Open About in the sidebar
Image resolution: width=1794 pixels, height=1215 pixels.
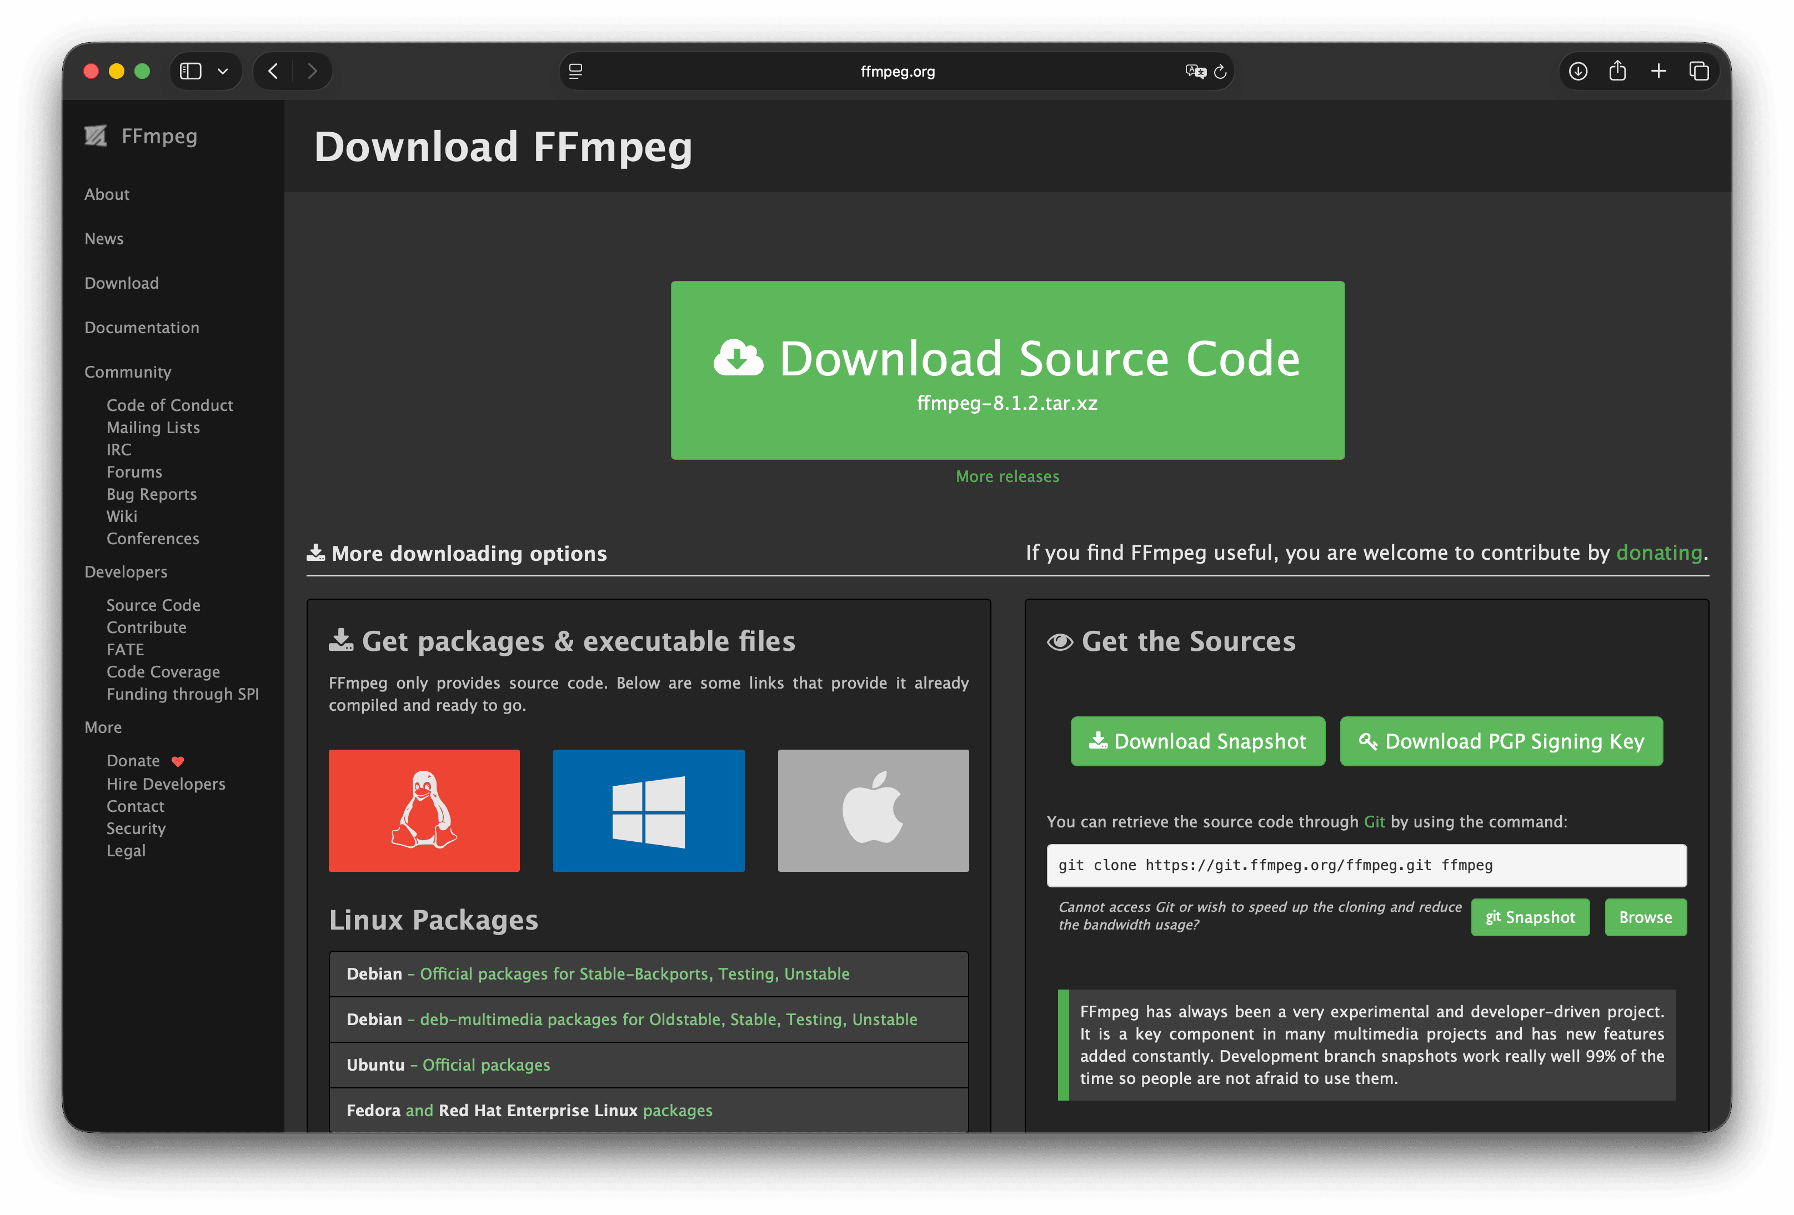coord(107,194)
